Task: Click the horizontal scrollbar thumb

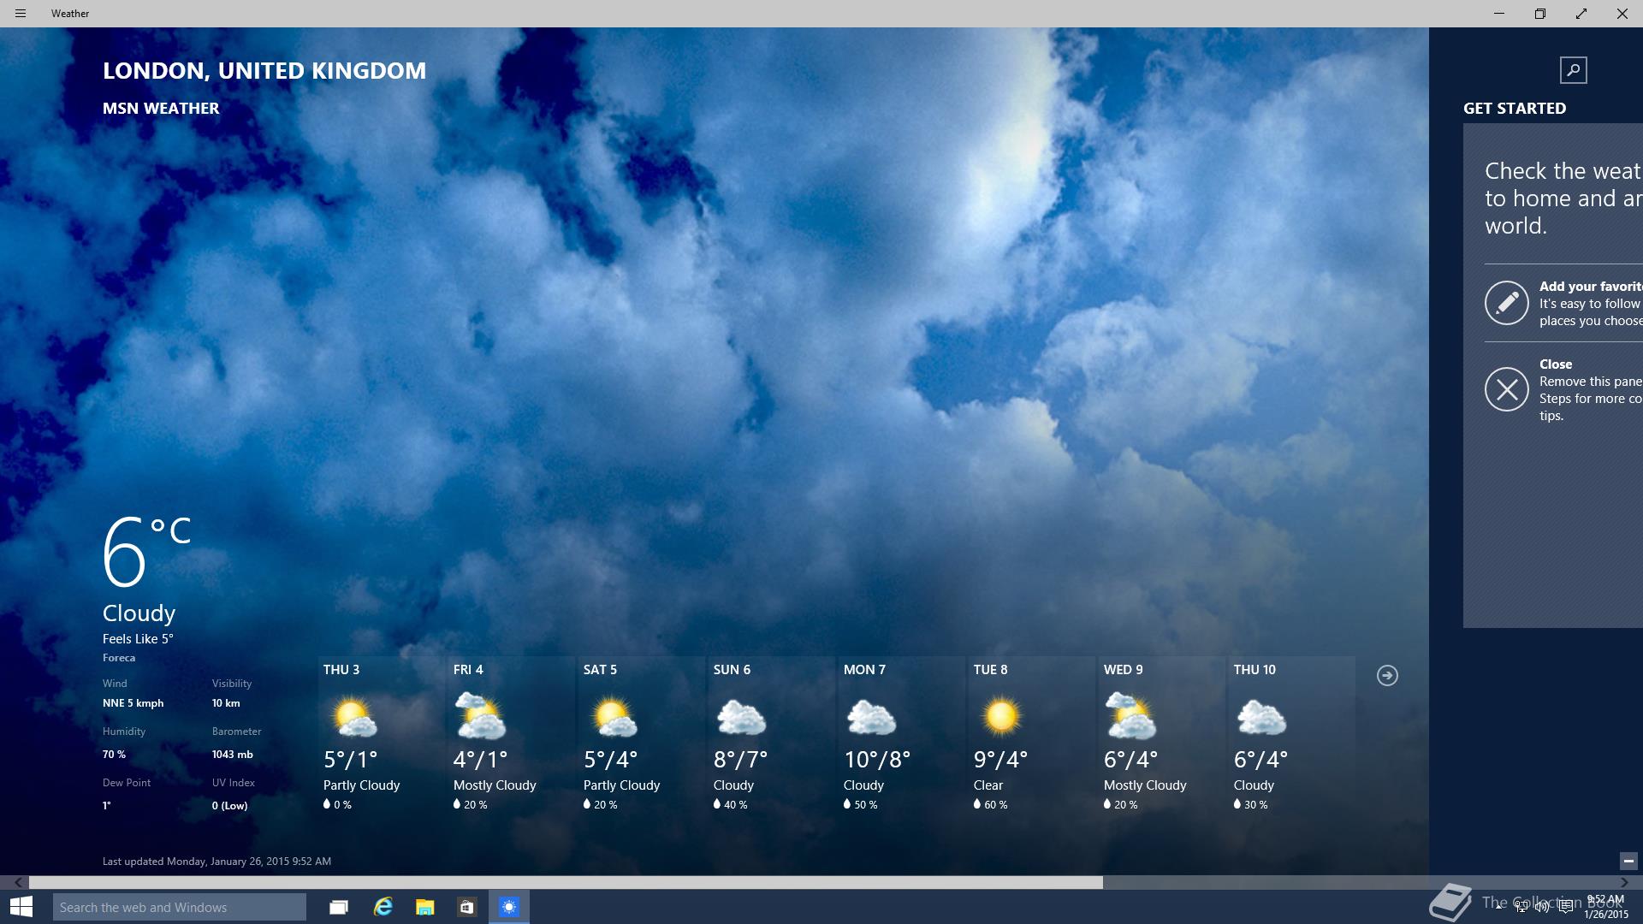Action: click(x=566, y=882)
